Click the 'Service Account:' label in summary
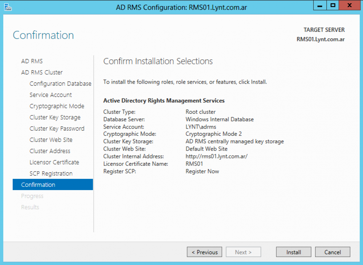 tap(124, 127)
